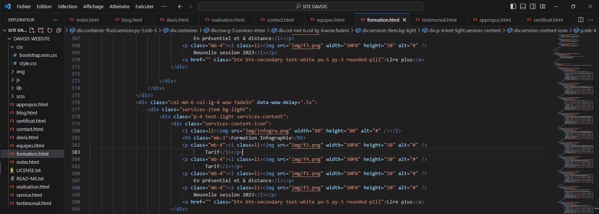This screenshot has width=599, height=214.
Task: Click the code minimap overview
Action: (574, 123)
